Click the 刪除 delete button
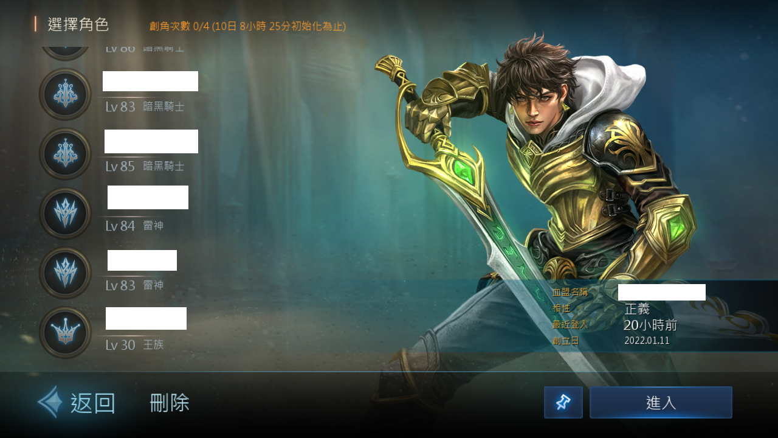The height and width of the screenshot is (438, 778). (170, 403)
